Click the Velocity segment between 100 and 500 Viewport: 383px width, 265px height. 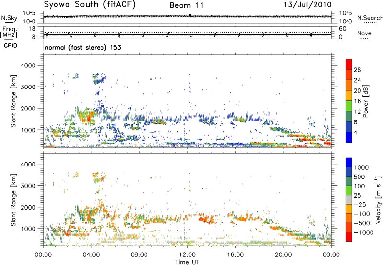point(349,181)
